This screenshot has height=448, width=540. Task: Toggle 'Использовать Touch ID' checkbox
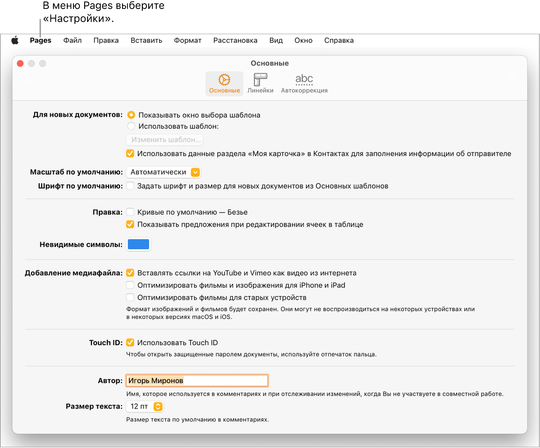click(x=130, y=343)
